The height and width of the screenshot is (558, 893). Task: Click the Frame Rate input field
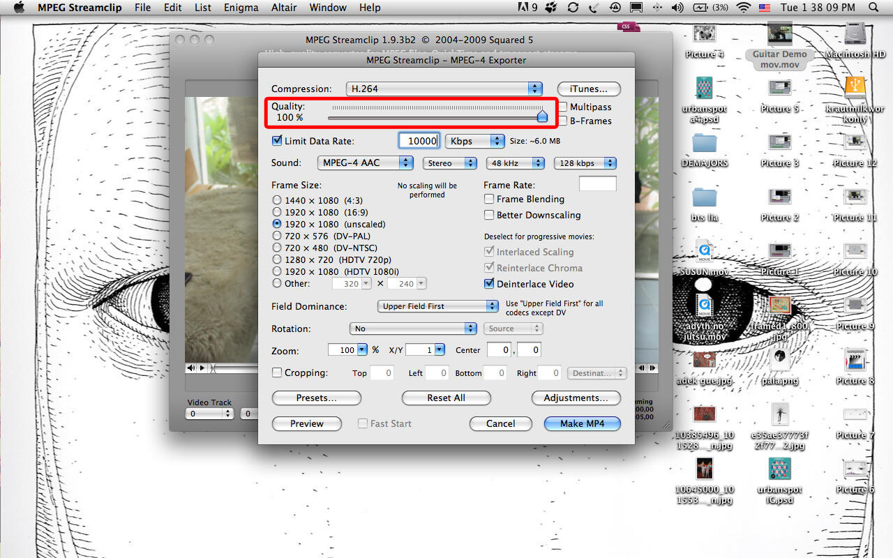[x=598, y=184]
